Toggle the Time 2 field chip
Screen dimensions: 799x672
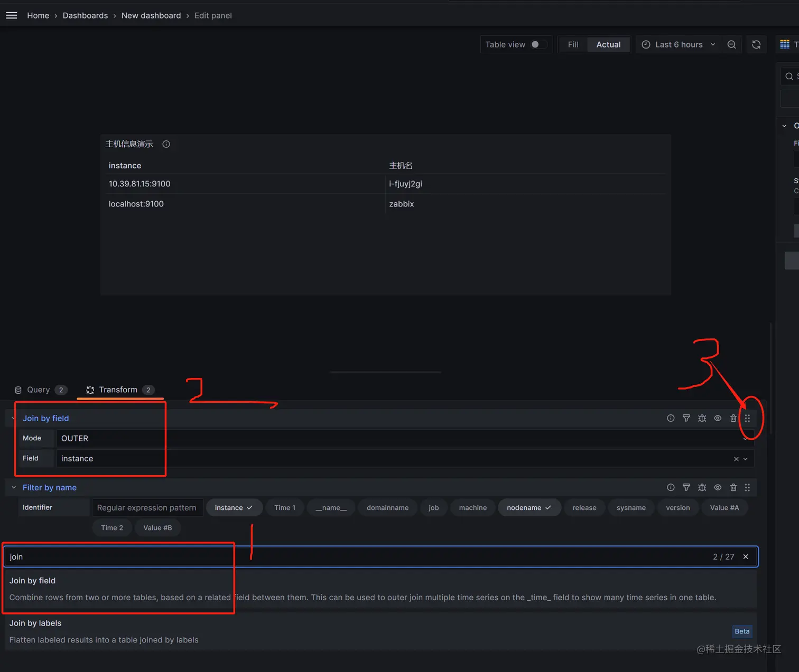click(112, 527)
